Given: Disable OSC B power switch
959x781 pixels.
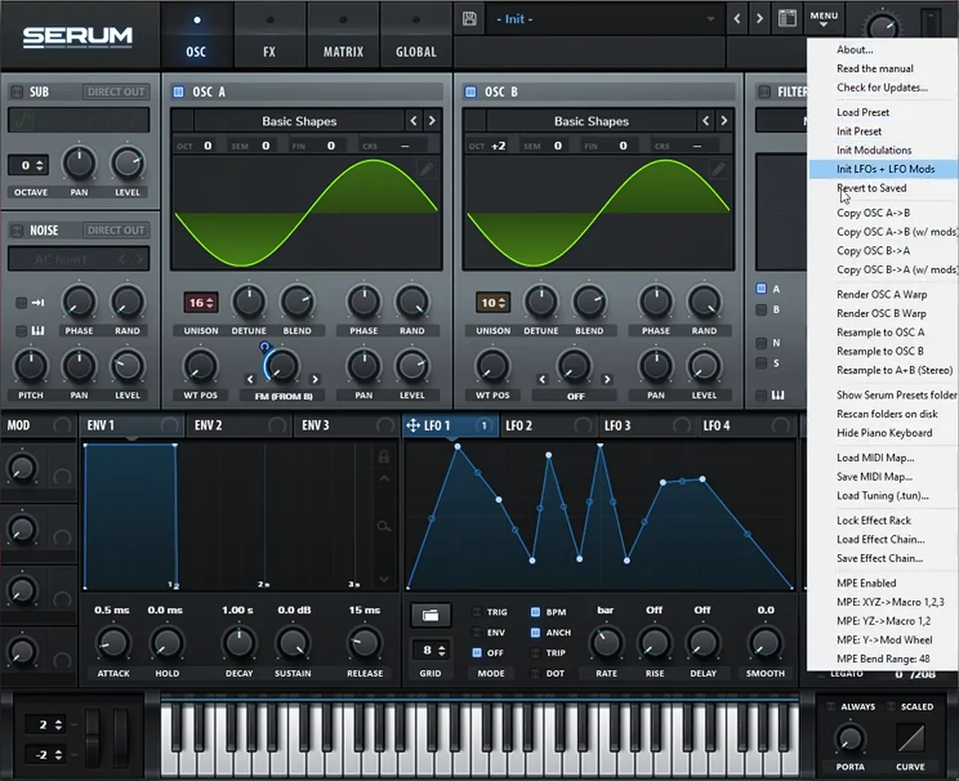Looking at the screenshot, I should pos(471,92).
